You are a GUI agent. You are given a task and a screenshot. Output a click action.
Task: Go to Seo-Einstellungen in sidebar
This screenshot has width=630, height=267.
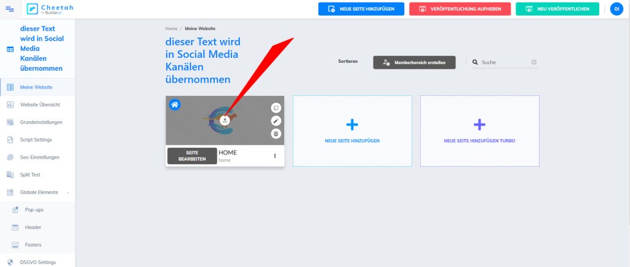[39, 157]
